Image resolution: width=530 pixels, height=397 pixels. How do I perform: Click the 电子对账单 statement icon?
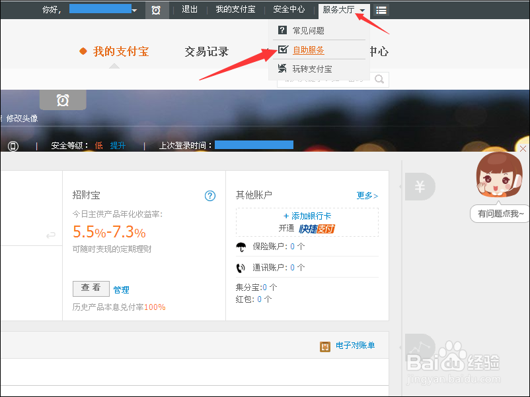(x=325, y=346)
